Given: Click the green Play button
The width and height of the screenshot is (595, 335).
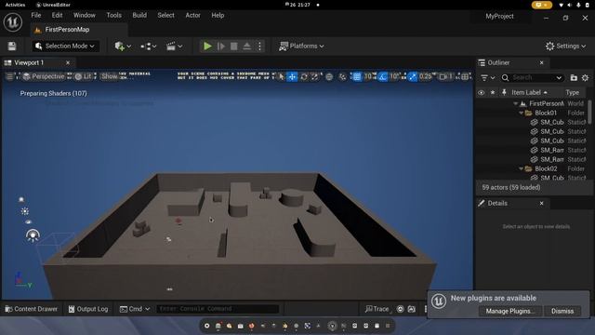Looking at the screenshot, I should click(x=207, y=46).
